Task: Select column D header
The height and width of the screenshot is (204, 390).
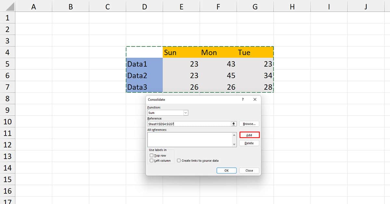Action: [x=144, y=6]
